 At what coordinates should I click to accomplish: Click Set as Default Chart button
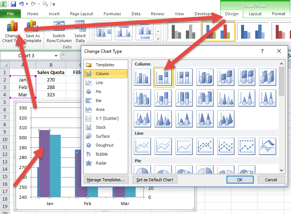[x=155, y=180]
